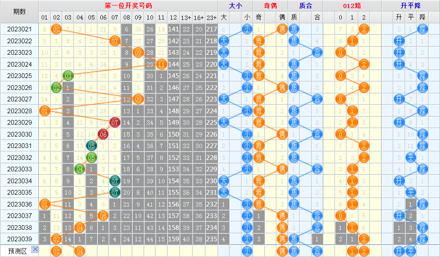Screen dimensions: 440x257
Task: Toggle predicted 04 ball in 预测区 row
Action: (79, 251)
